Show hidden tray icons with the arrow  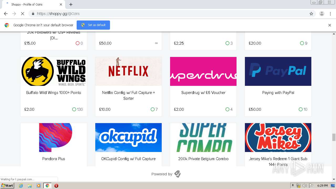click(293, 186)
